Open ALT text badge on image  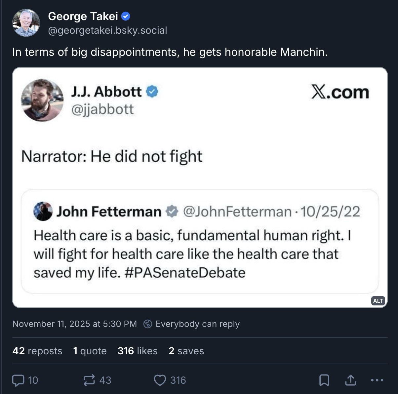(378, 300)
